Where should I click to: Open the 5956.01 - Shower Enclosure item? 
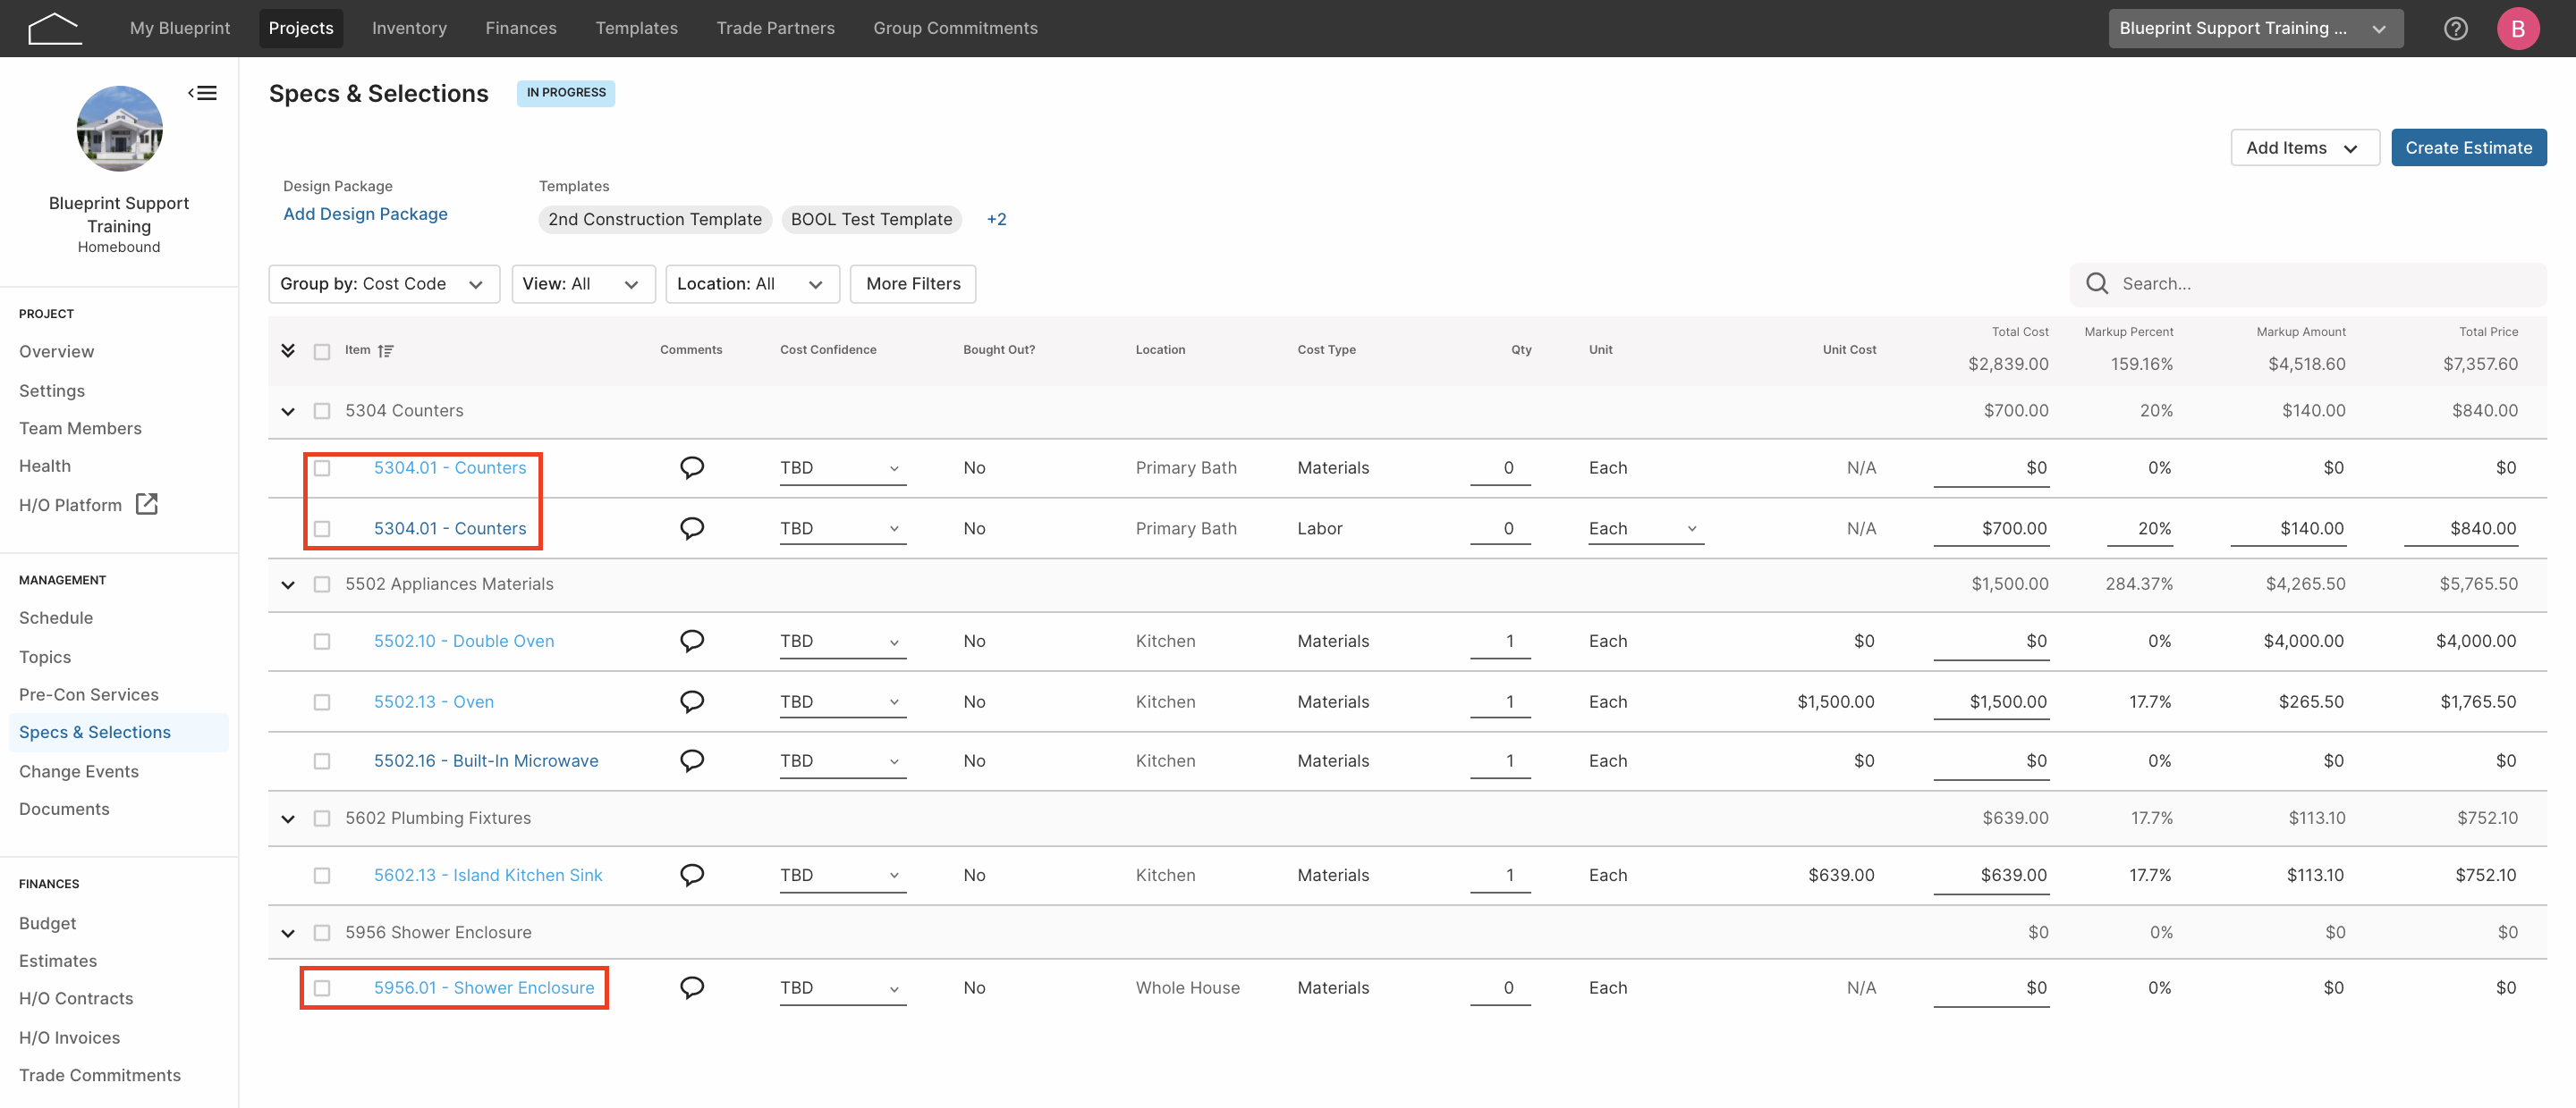[484, 987]
